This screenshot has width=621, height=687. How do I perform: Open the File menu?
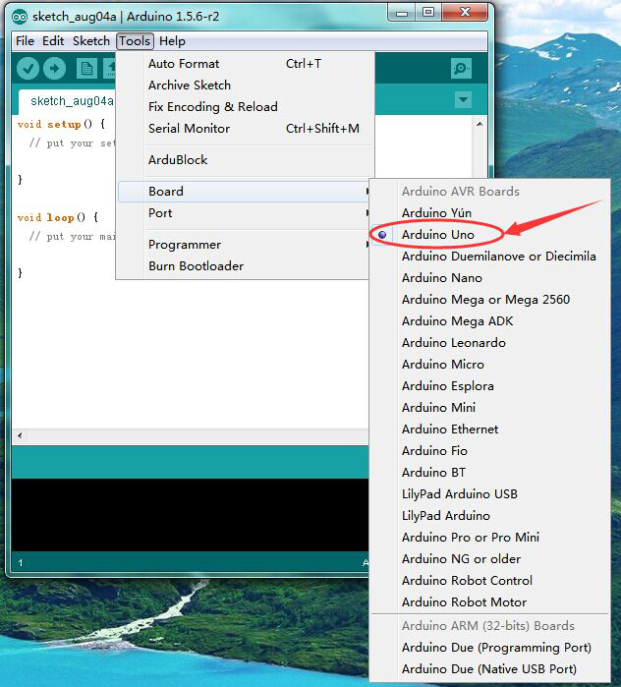pos(25,41)
